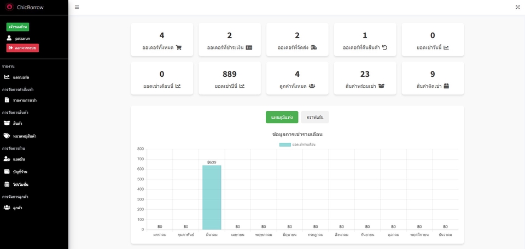Click the users group icon on ลูกค้าทั้งหมด card
The image size is (525, 249).
[x=312, y=86]
